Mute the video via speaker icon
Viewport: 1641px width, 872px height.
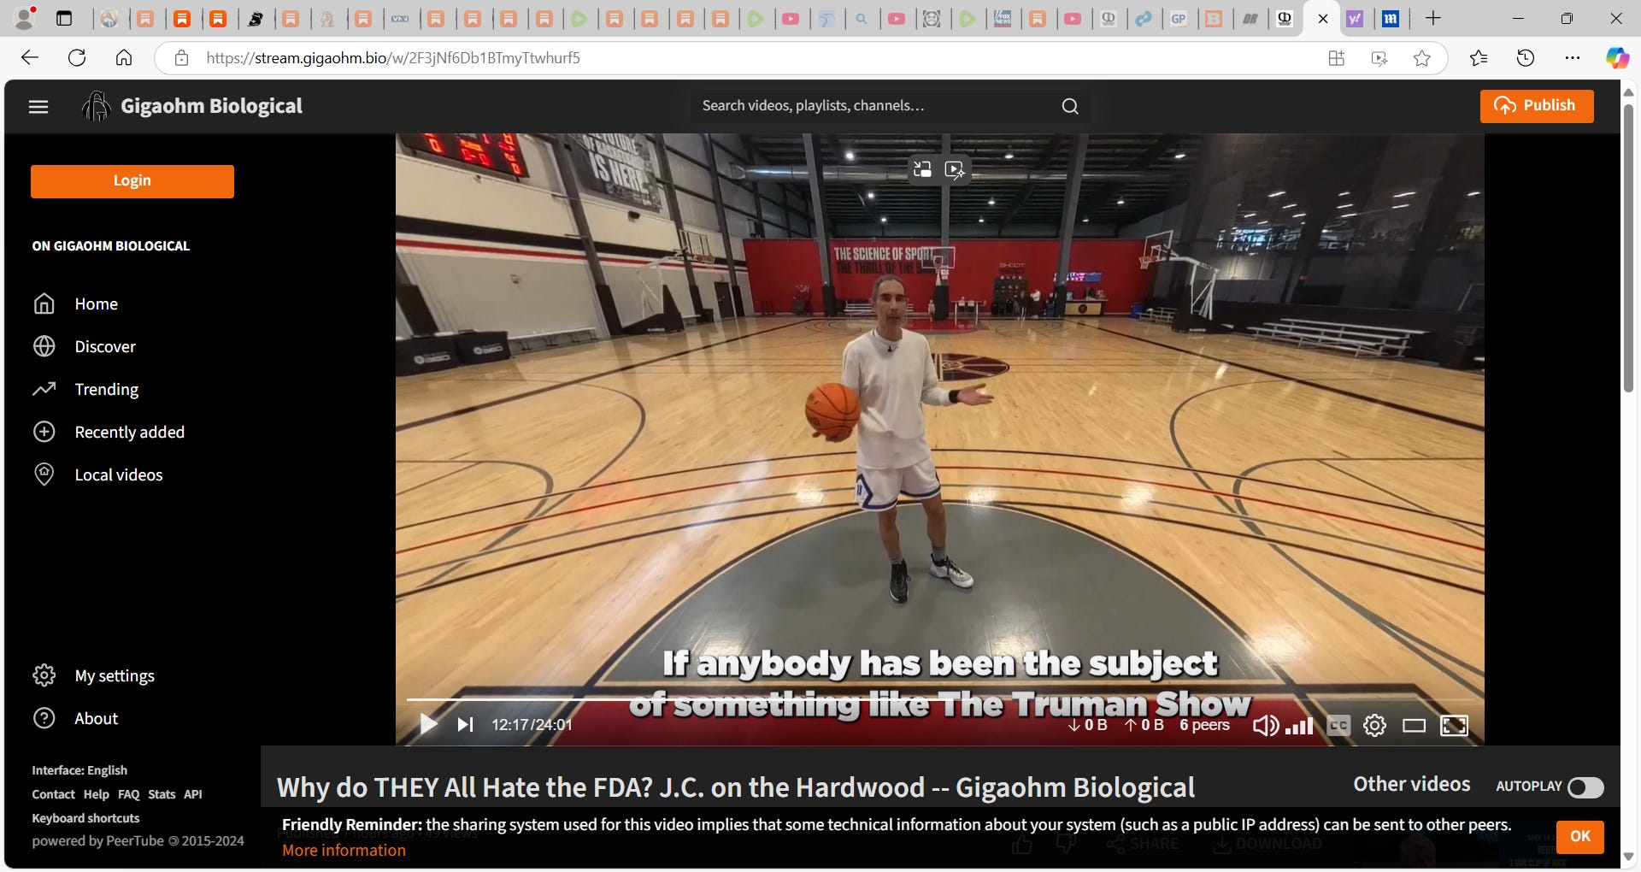pos(1266,726)
